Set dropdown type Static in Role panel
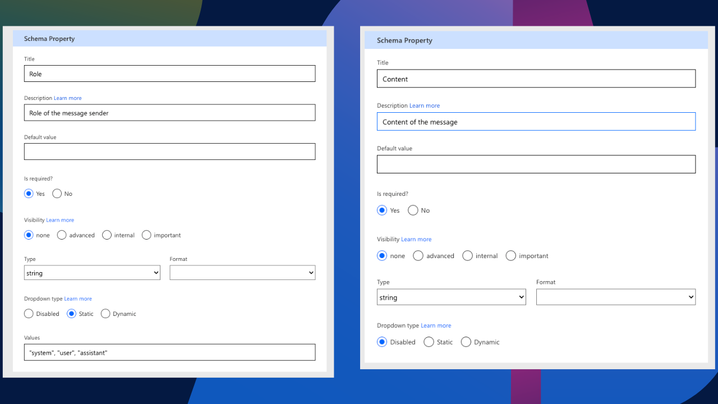This screenshot has height=404, width=718. click(71, 314)
